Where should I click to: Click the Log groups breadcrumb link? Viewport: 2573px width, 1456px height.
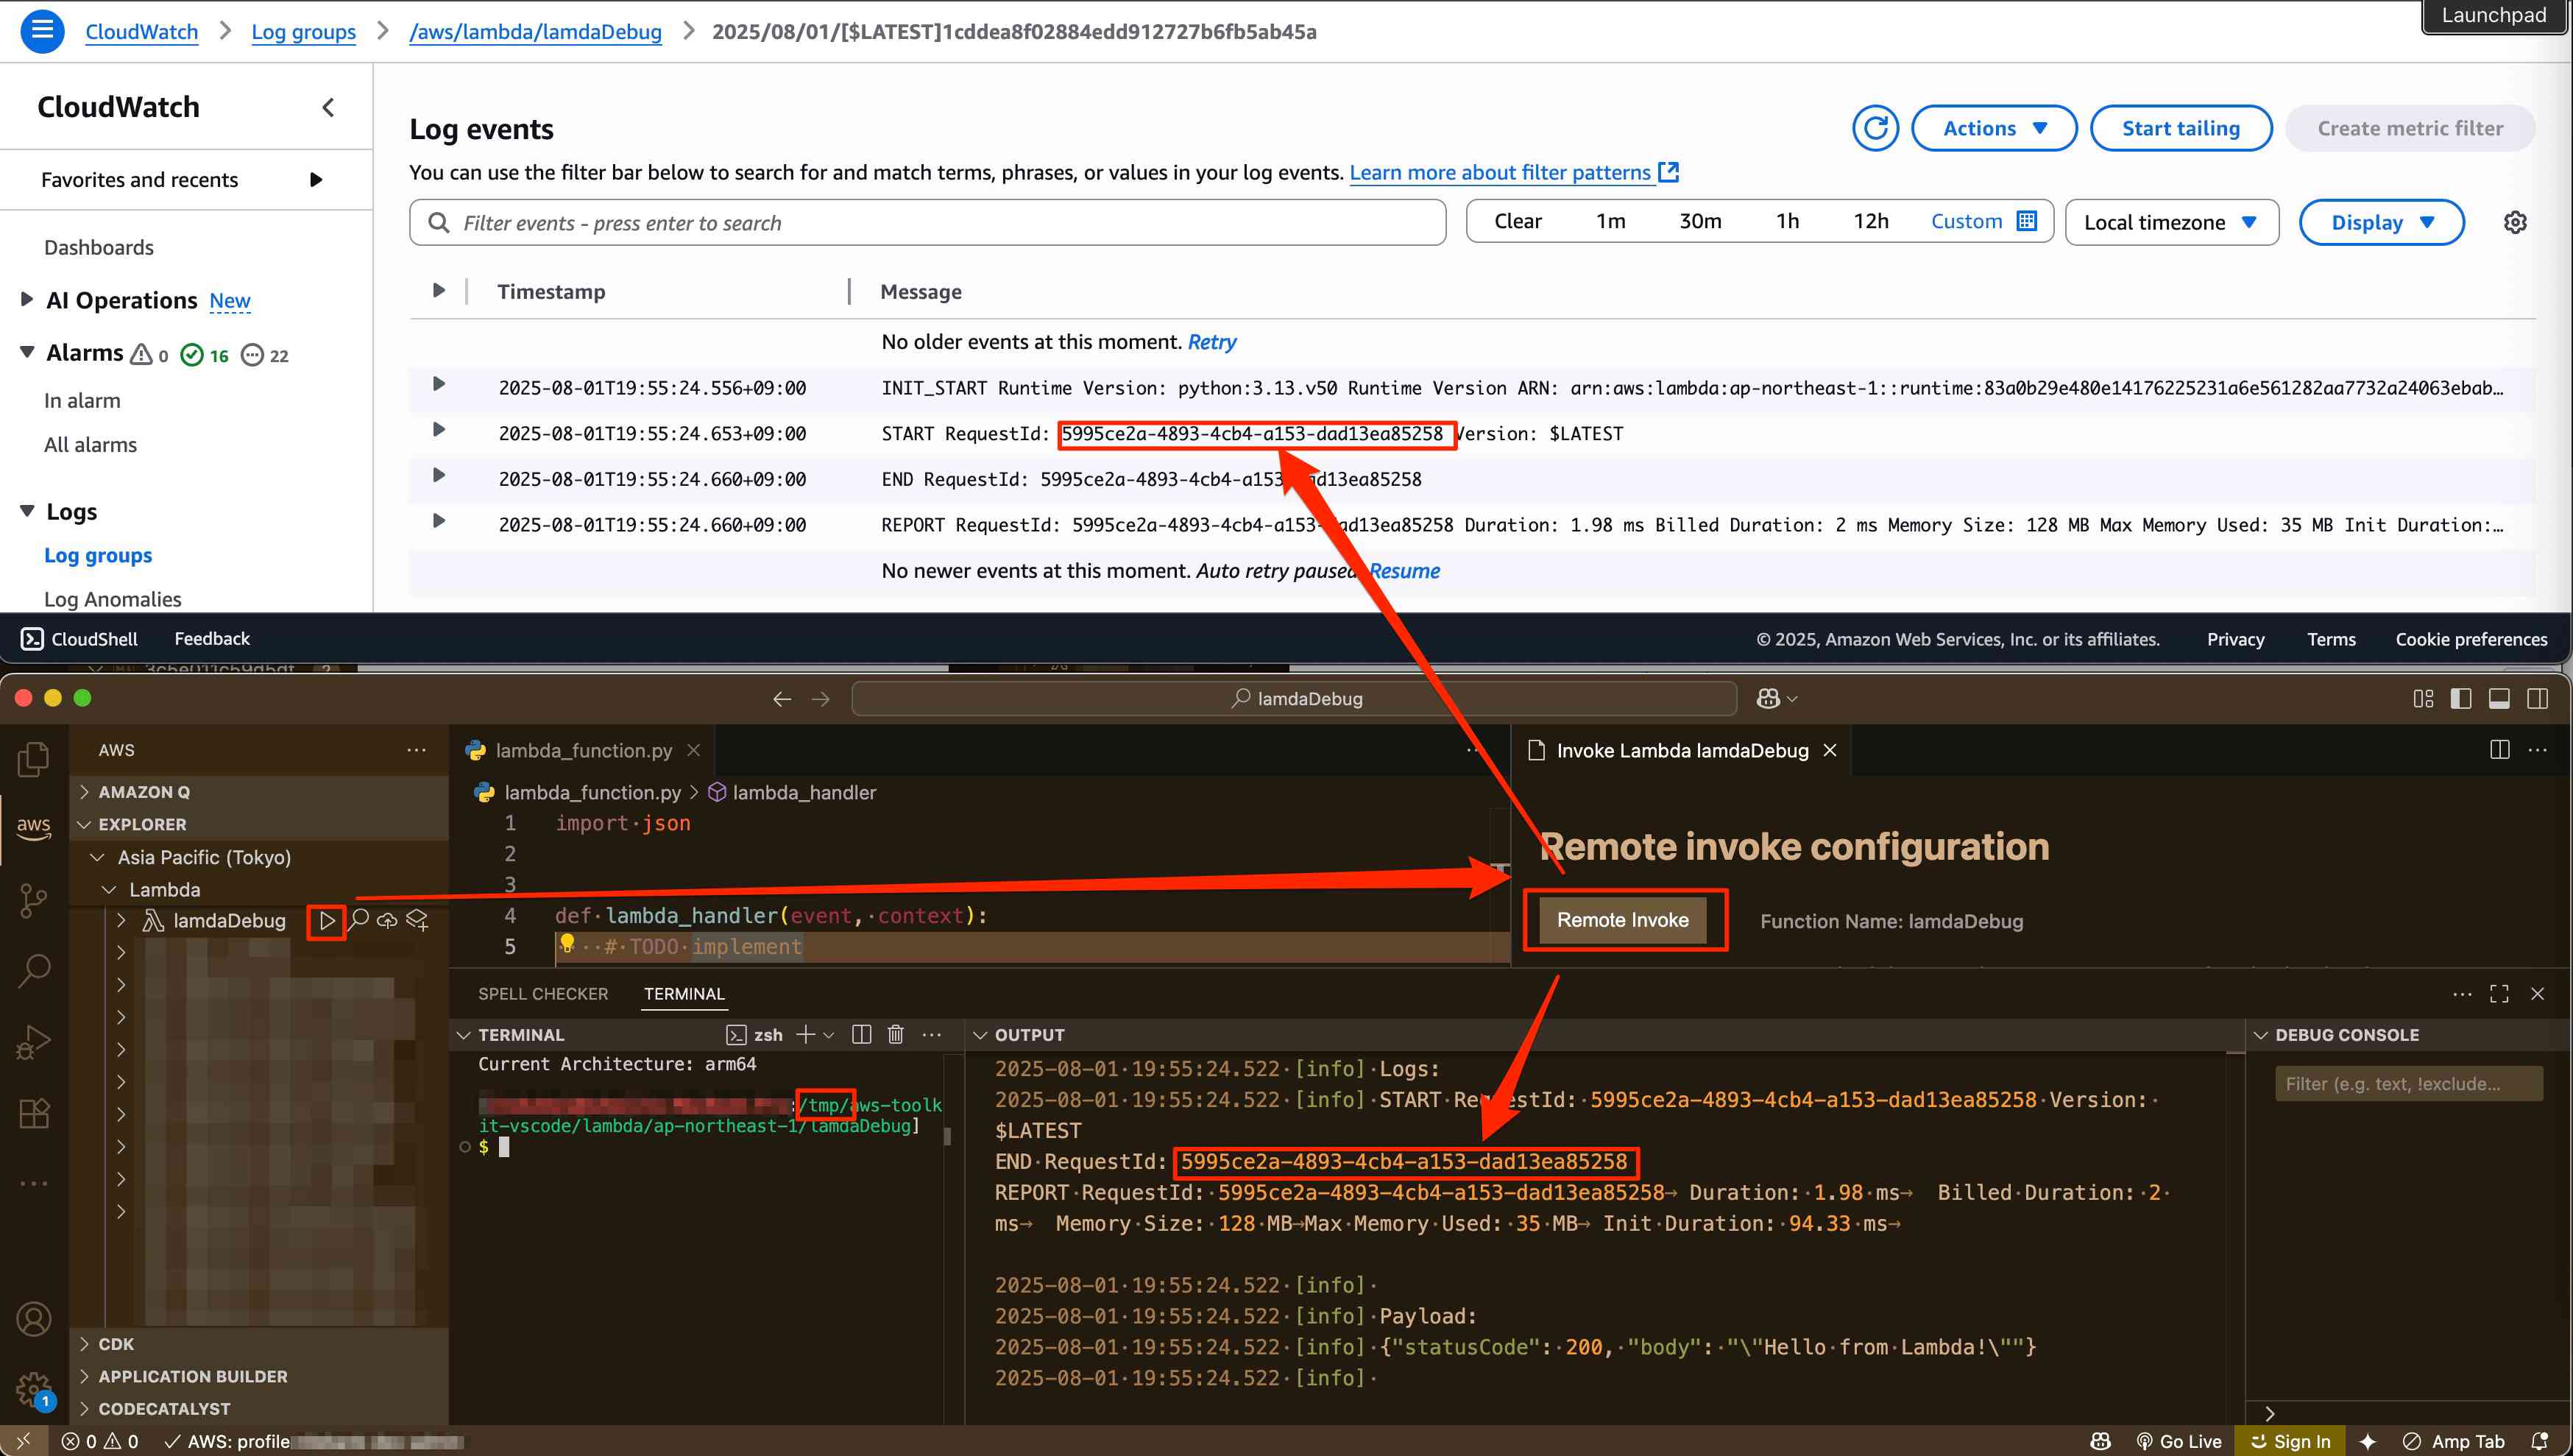pyautogui.click(x=303, y=31)
